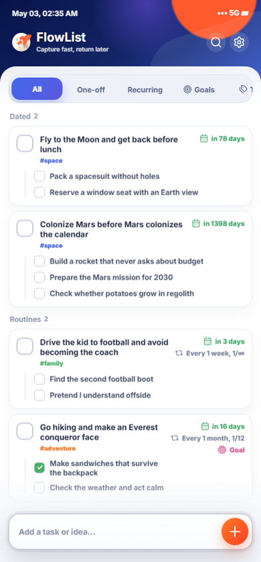Viewport: 261px width, 562px height.
Task: Tap the FlowList rocket logo
Action: pyautogui.click(x=21, y=42)
